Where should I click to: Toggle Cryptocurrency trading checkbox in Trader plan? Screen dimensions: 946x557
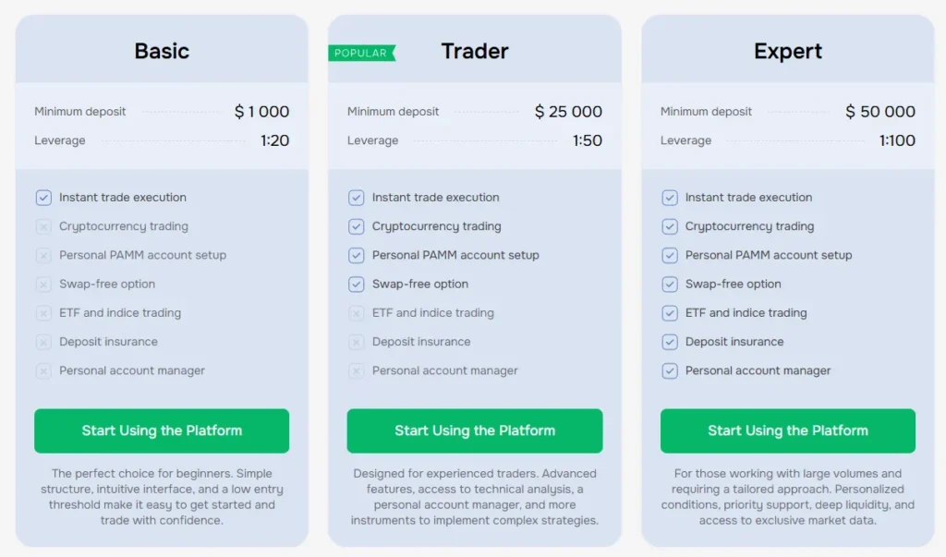pyautogui.click(x=357, y=226)
